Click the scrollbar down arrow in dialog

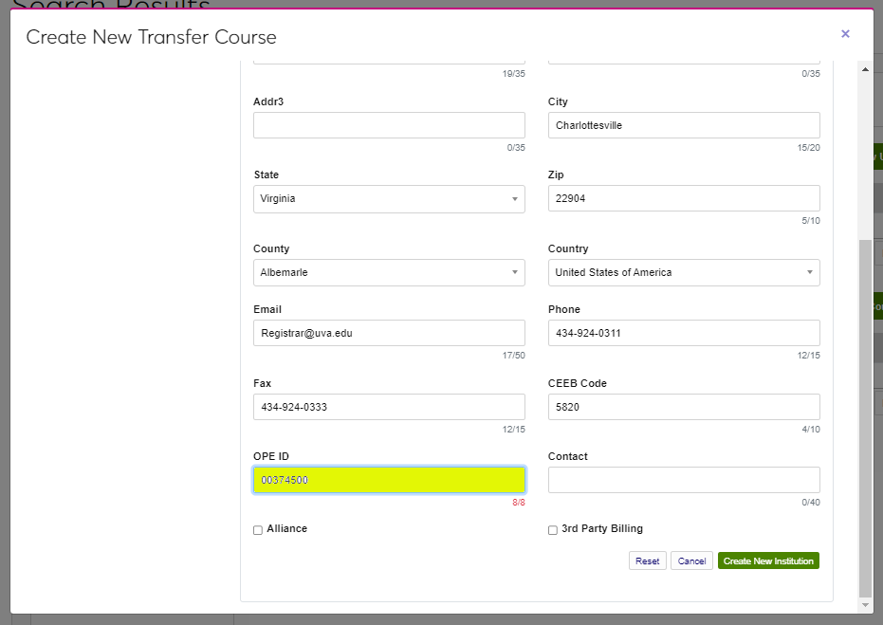click(865, 605)
